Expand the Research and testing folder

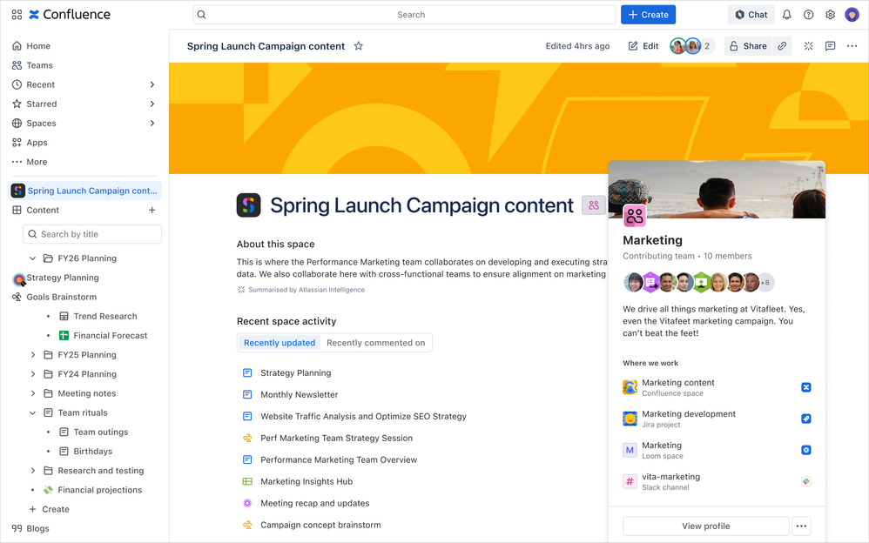32,471
